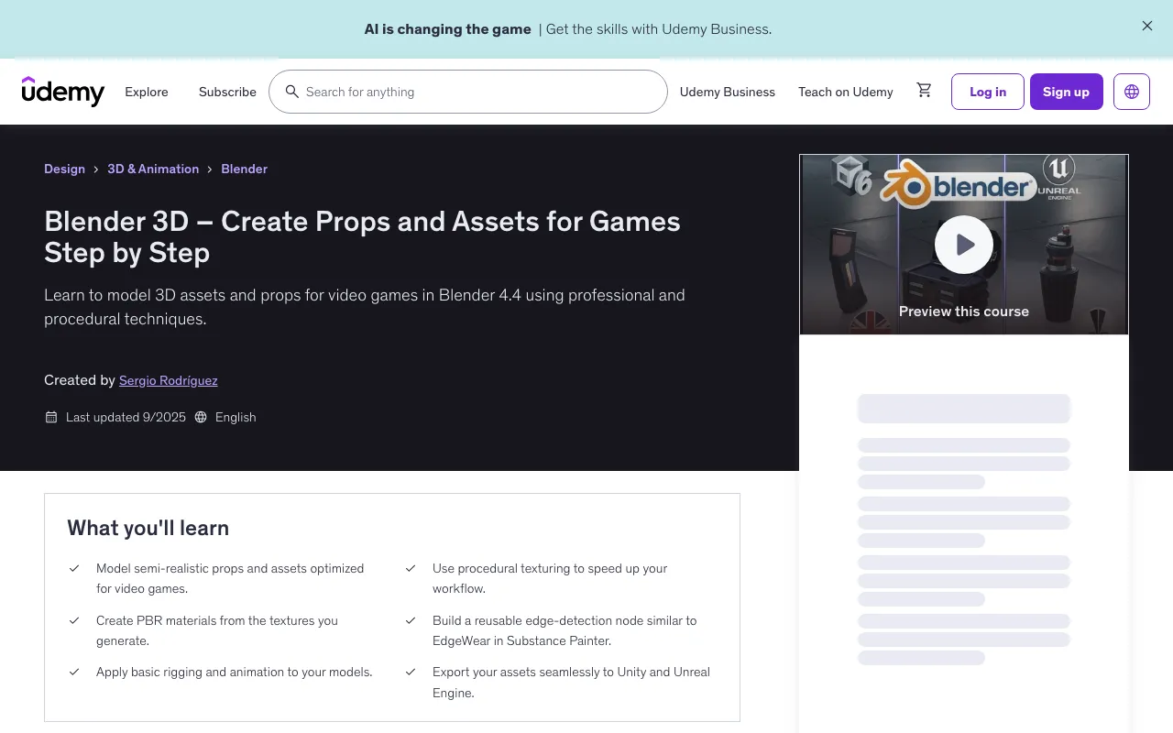The height and width of the screenshot is (733, 1173).
Task: Go to Udemy Business
Action: coord(727,92)
